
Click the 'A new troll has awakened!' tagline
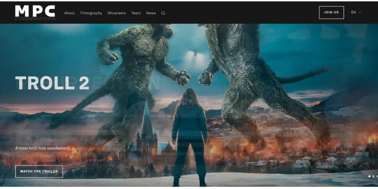click(42, 148)
